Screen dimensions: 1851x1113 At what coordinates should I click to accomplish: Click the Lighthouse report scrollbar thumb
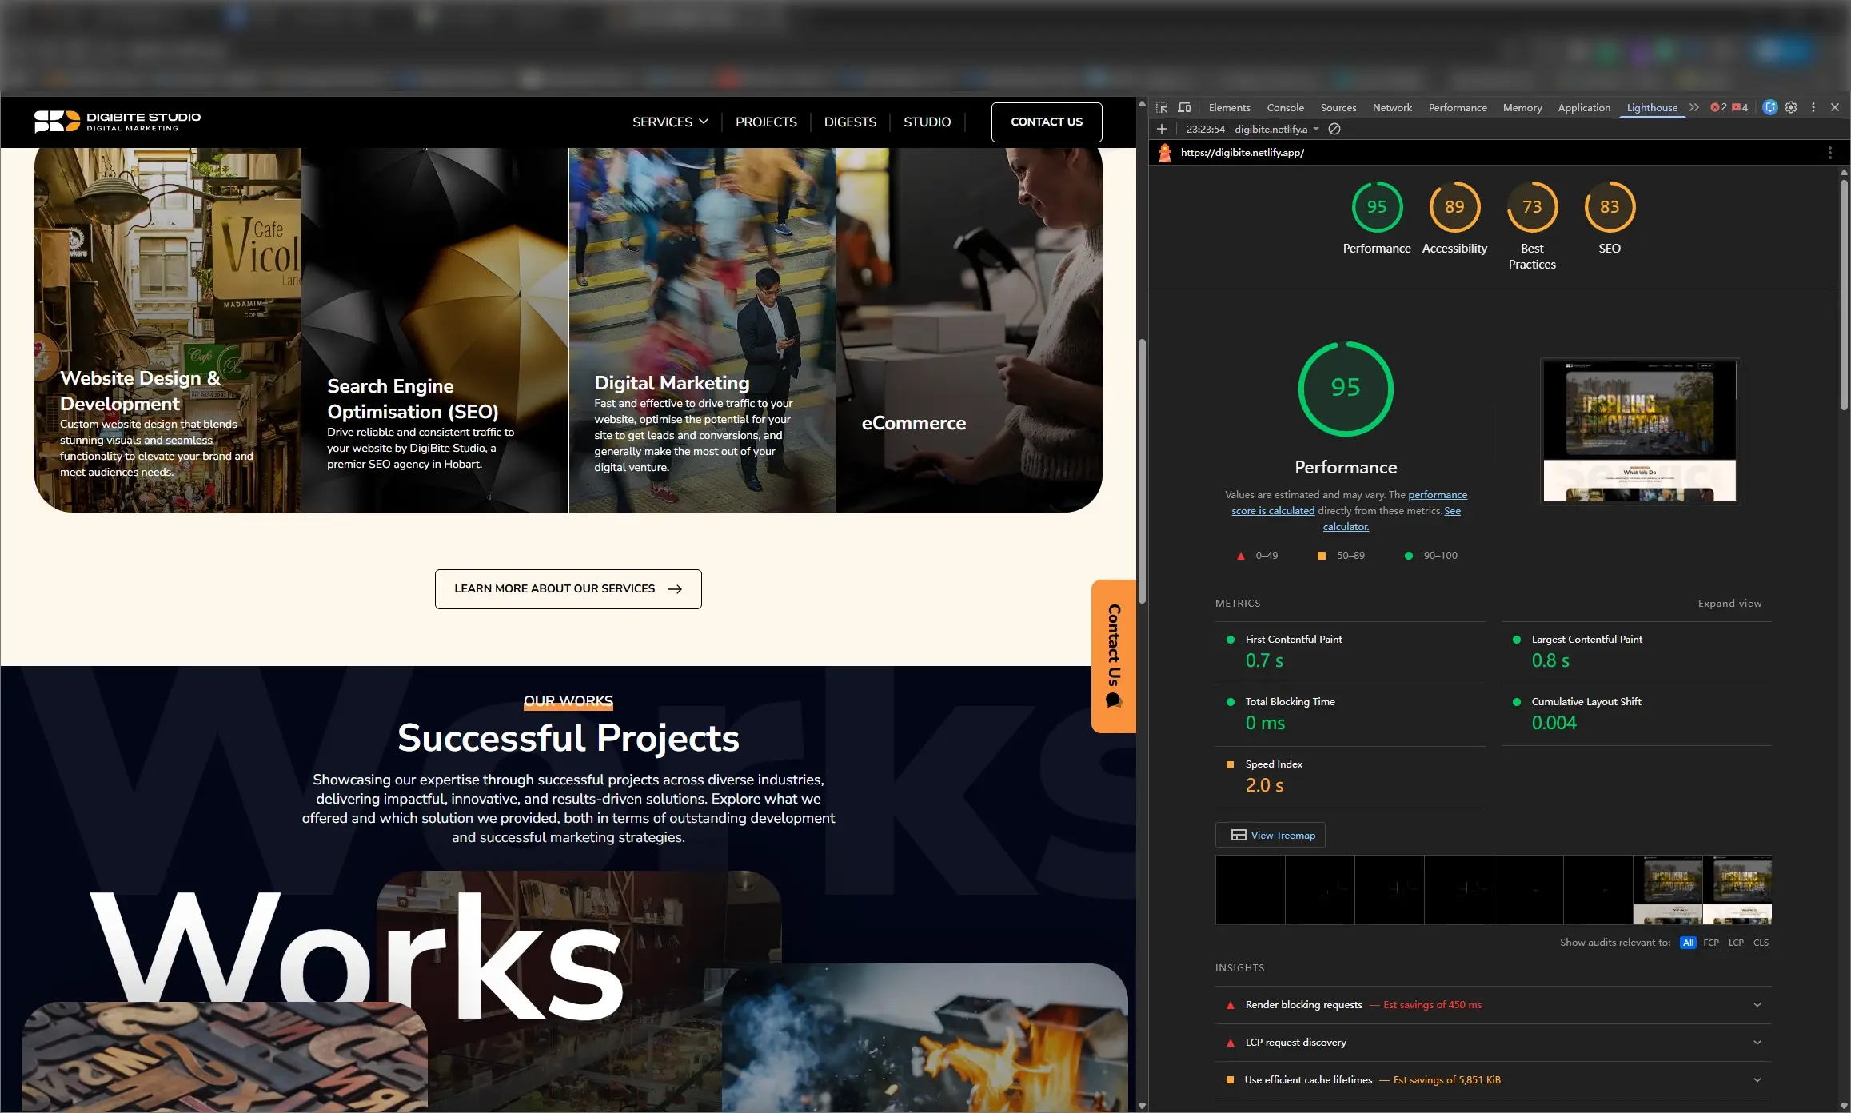(x=1844, y=294)
